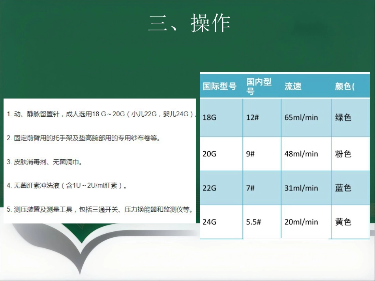Select the 18G table cell
375x281 pixels.
pyautogui.click(x=221, y=117)
